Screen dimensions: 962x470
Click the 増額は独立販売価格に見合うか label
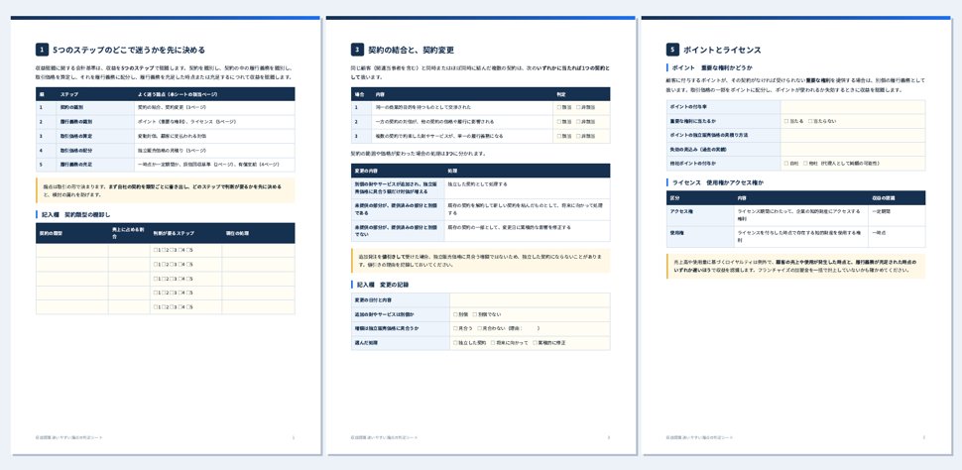400,328
